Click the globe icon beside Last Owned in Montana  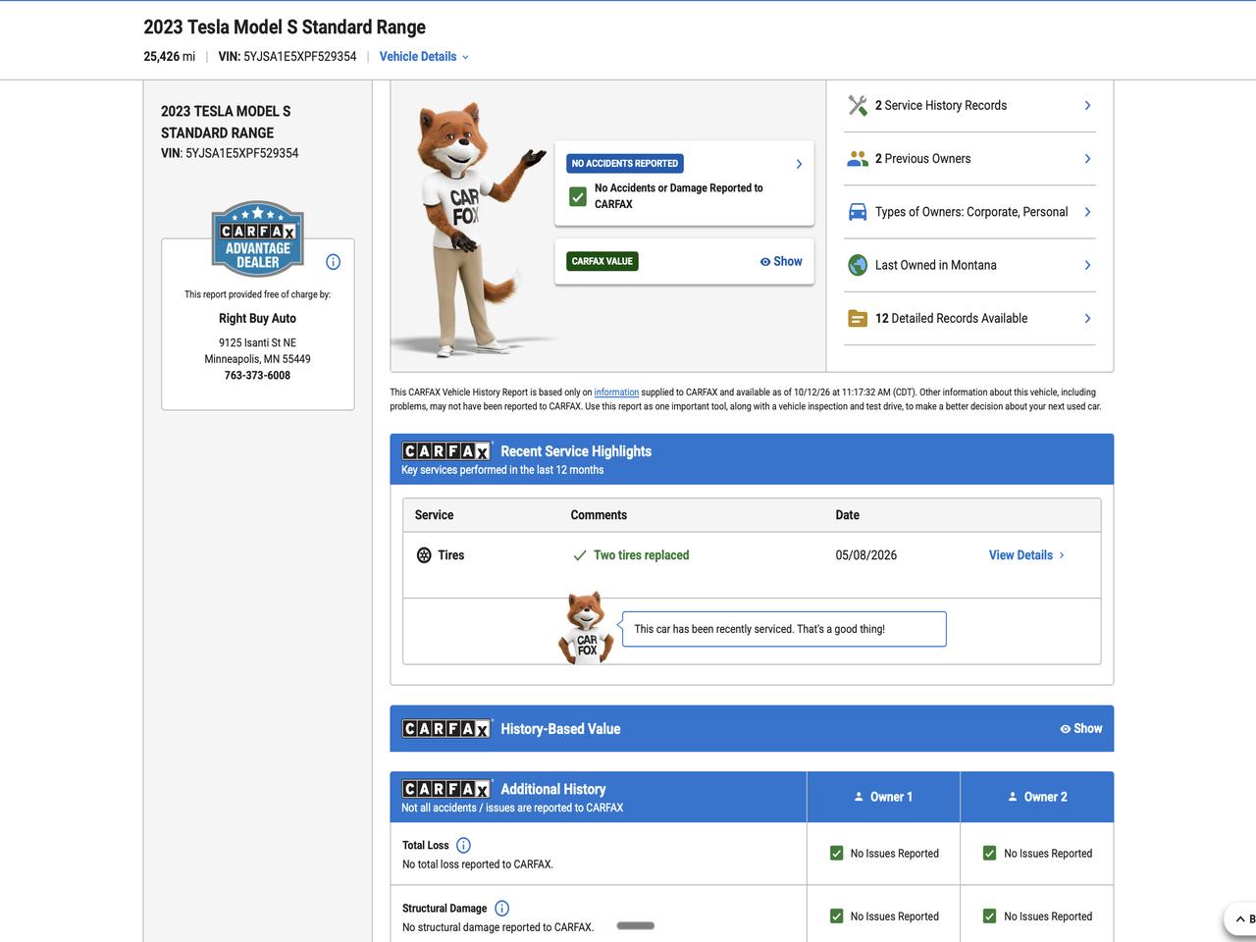pos(858,265)
